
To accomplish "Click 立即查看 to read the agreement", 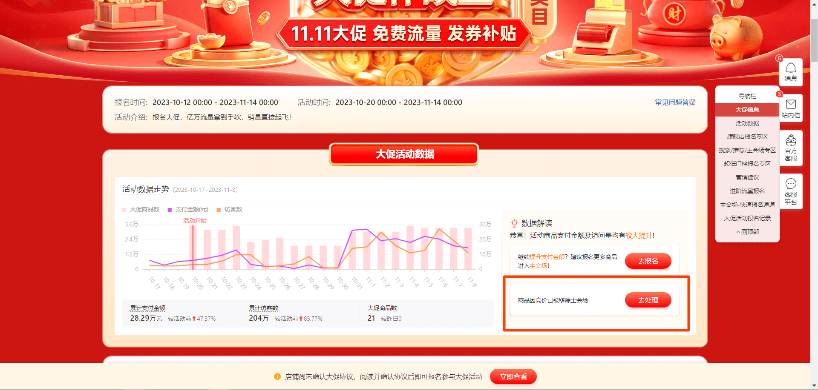I will tap(513, 376).
